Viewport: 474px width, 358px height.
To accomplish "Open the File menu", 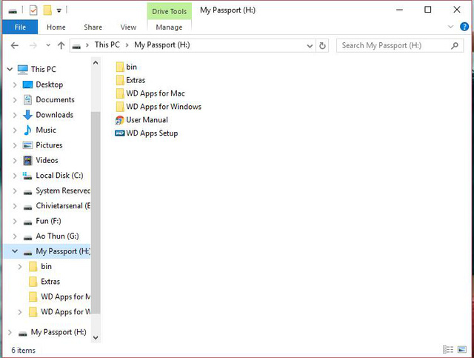I will coord(20,27).
